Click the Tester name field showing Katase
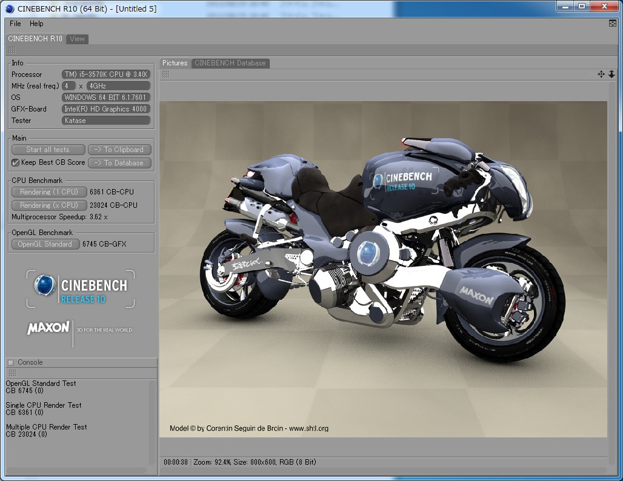 (x=106, y=121)
